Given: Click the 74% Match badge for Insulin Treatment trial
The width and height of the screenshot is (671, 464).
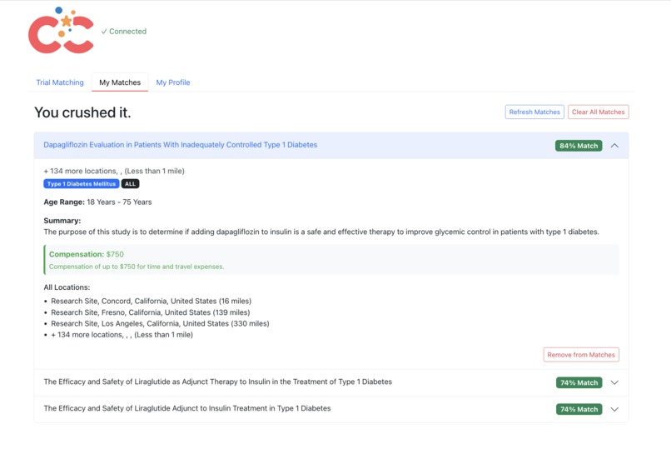Looking at the screenshot, I should pyautogui.click(x=579, y=409).
